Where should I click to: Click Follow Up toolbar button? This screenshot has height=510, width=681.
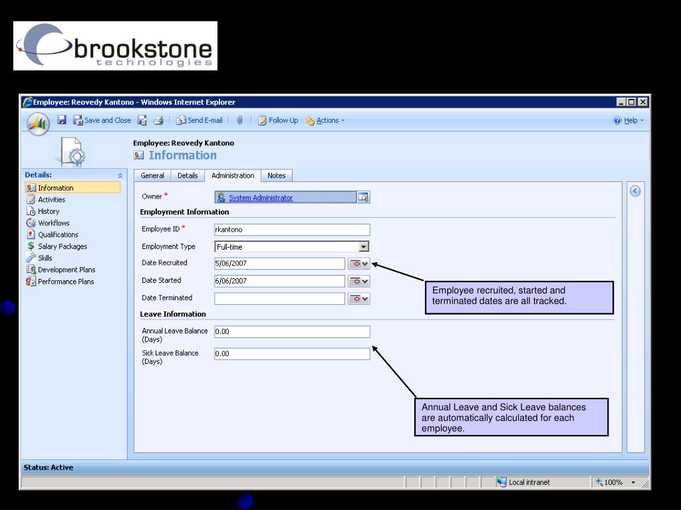tap(278, 120)
